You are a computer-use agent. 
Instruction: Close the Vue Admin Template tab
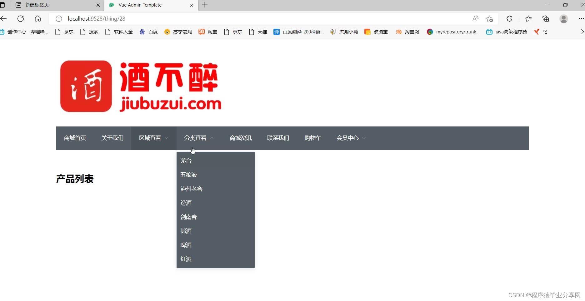pyautogui.click(x=192, y=5)
